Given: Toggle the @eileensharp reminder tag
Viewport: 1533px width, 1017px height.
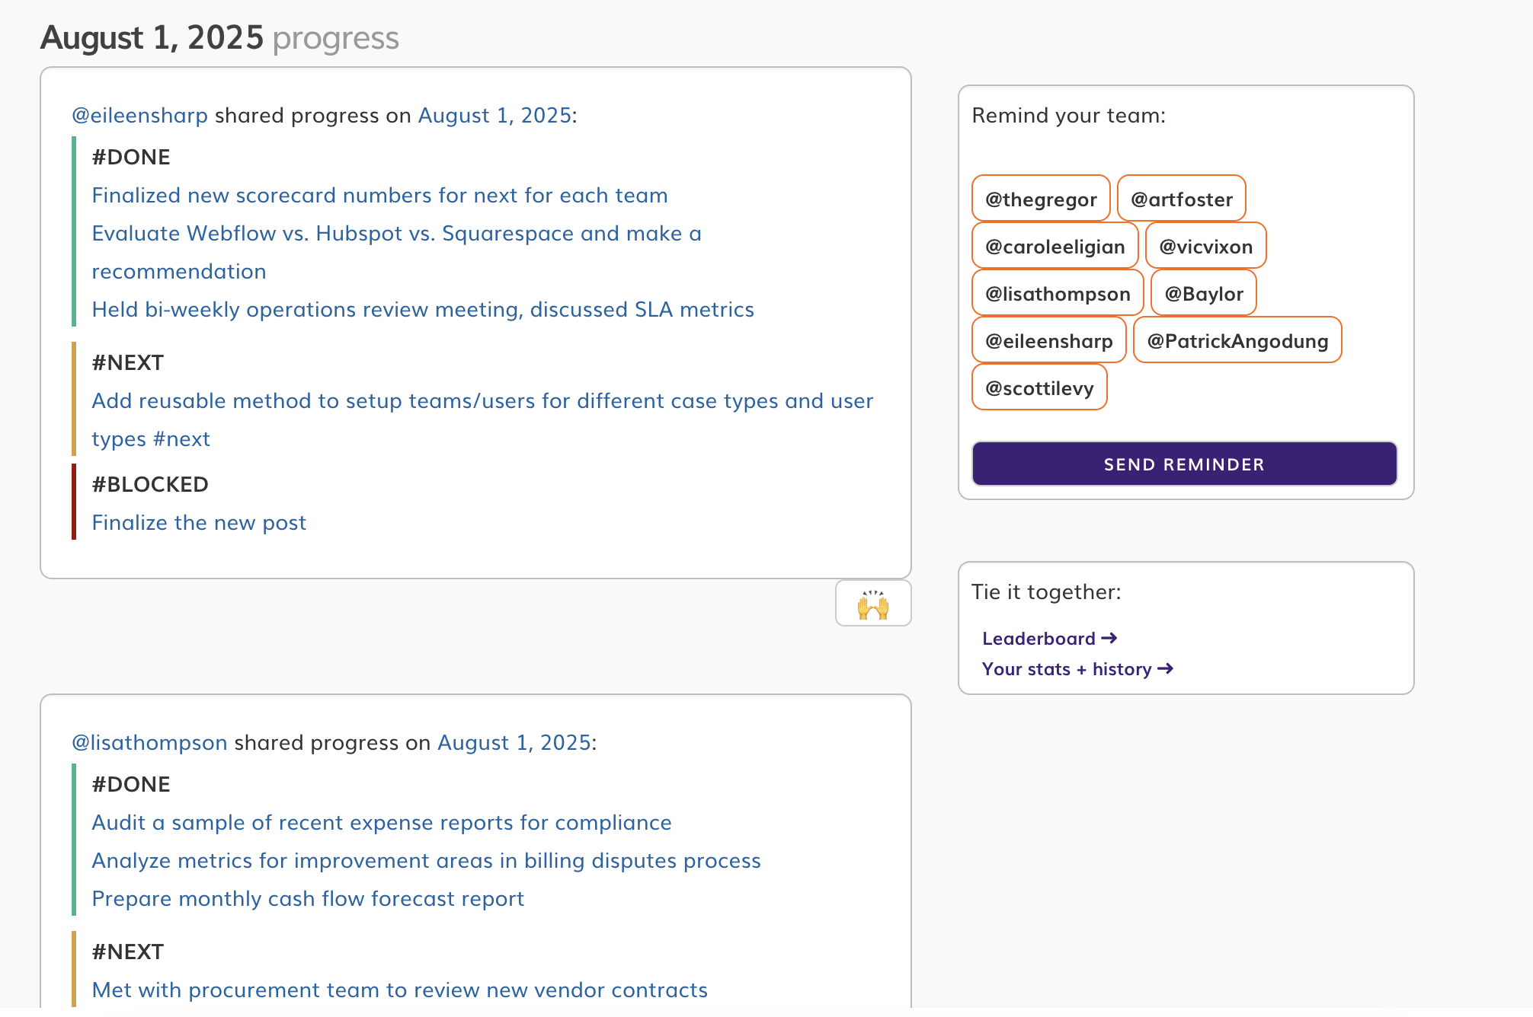Looking at the screenshot, I should tap(1048, 340).
